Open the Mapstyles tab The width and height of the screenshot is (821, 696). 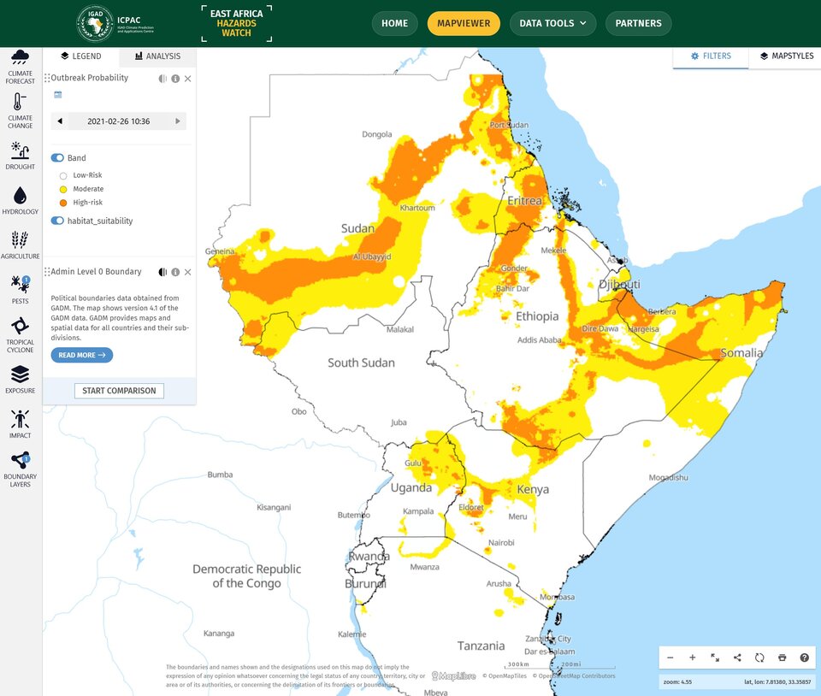(784, 56)
